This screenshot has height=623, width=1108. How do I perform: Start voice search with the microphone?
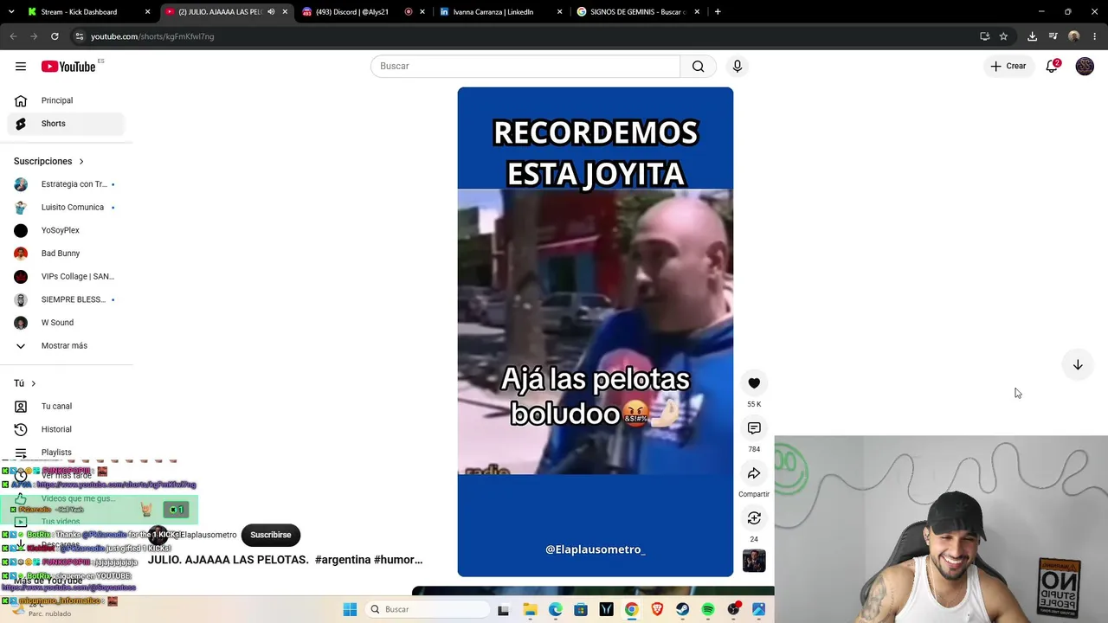738,67
